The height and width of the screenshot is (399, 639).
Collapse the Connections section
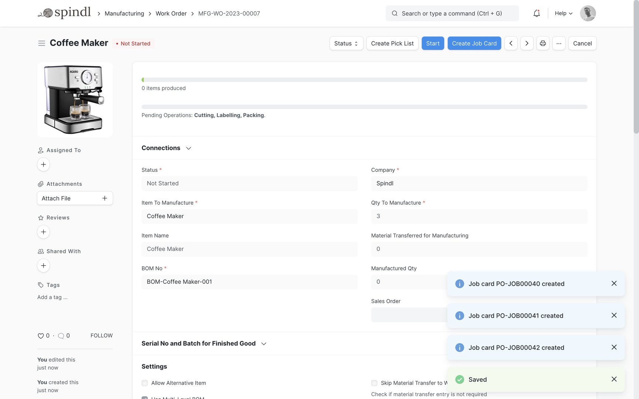(188, 148)
